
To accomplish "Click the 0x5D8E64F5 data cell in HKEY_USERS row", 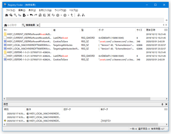I will click(x=111, y=56).
